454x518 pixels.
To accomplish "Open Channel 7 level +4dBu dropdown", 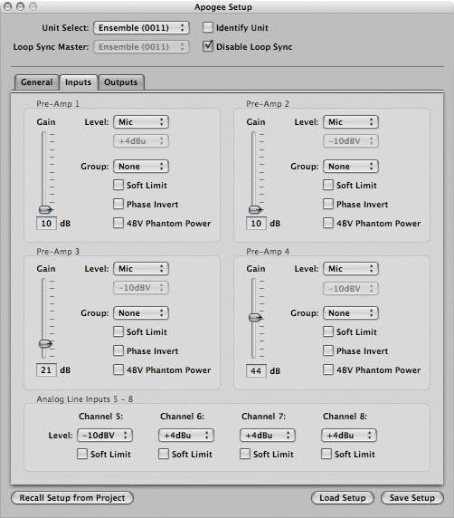I will point(268,435).
